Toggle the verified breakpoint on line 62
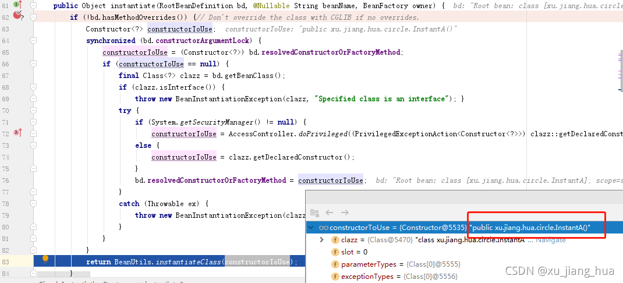 [17, 16]
